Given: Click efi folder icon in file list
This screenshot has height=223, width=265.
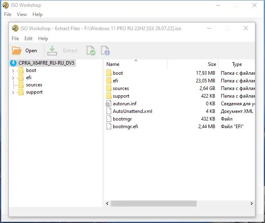Looking at the screenshot, I should (109, 81).
